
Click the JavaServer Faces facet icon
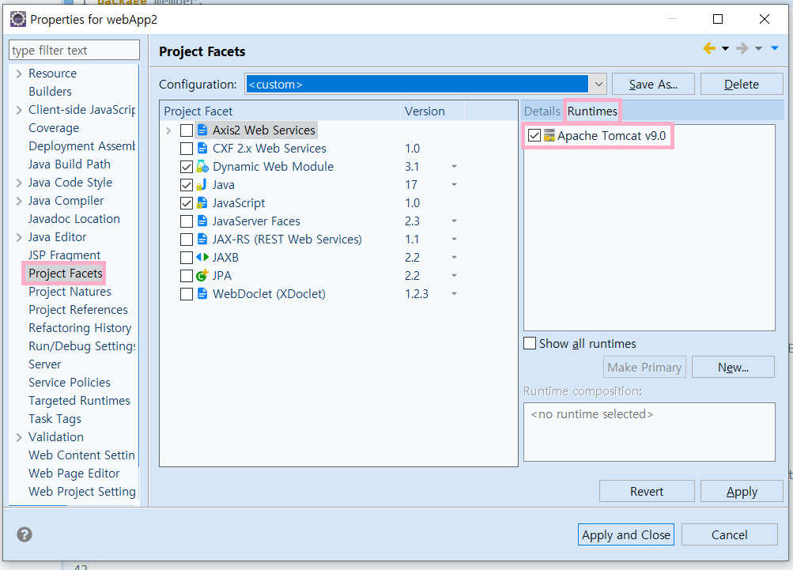[202, 221]
